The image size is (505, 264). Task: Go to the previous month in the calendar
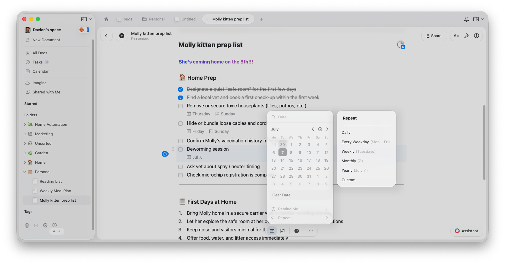click(313, 129)
